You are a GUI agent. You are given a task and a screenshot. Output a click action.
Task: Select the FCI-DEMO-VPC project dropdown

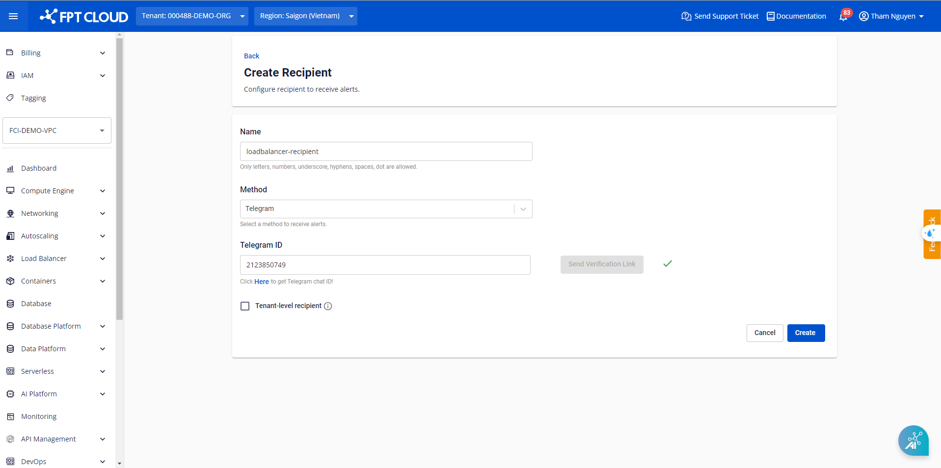(x=57, y=130)
